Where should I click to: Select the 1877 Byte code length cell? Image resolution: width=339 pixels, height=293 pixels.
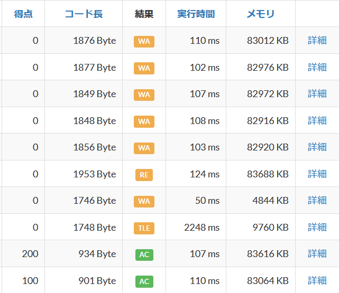tap(84, 67)
